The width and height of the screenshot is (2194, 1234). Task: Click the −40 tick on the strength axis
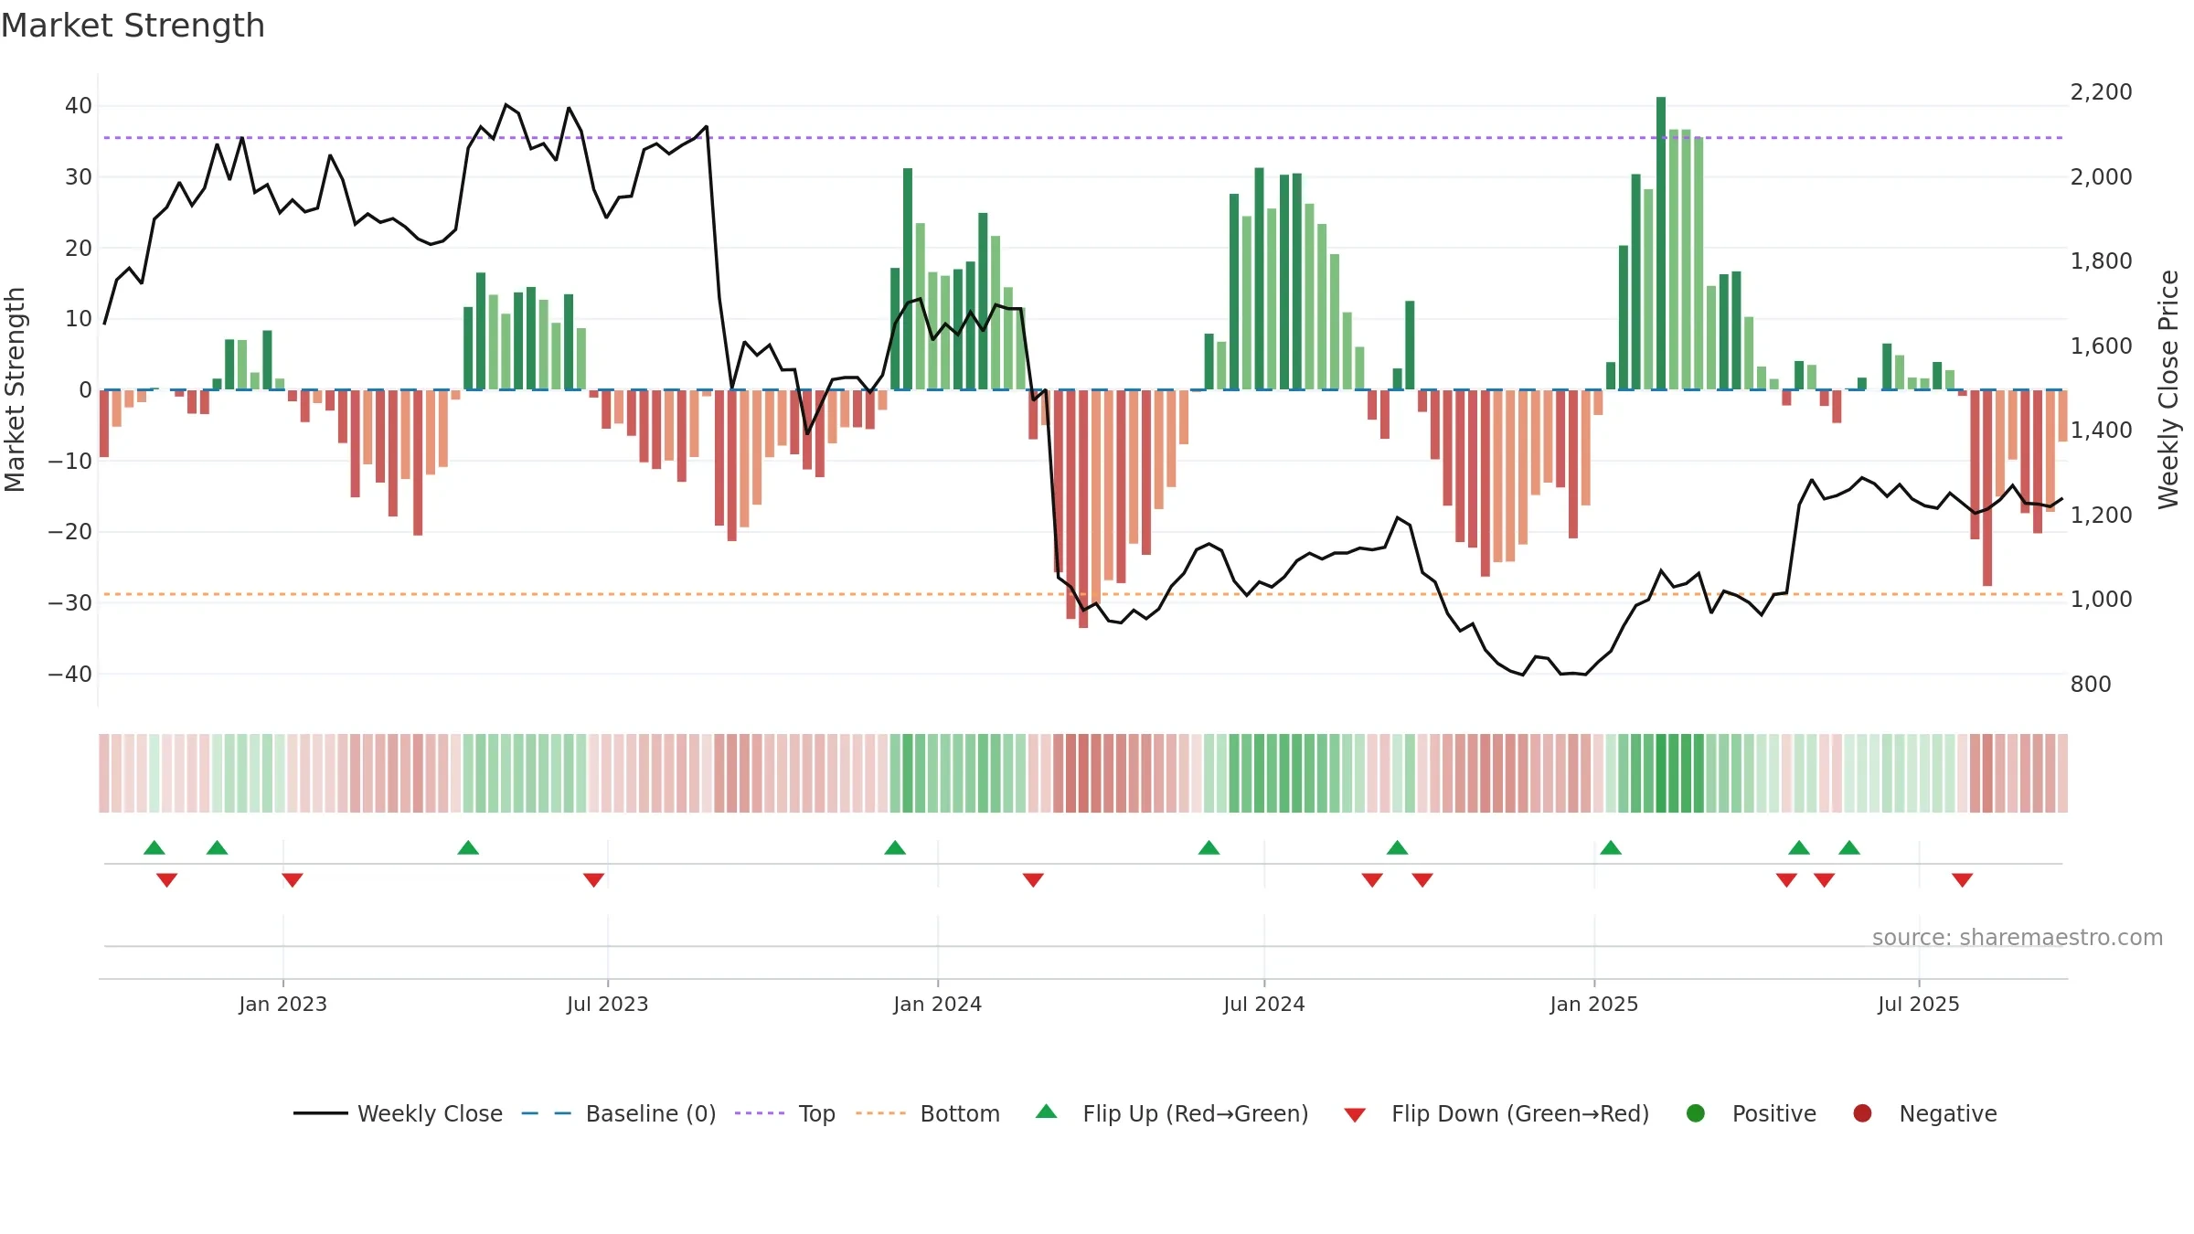pos(70,674)
